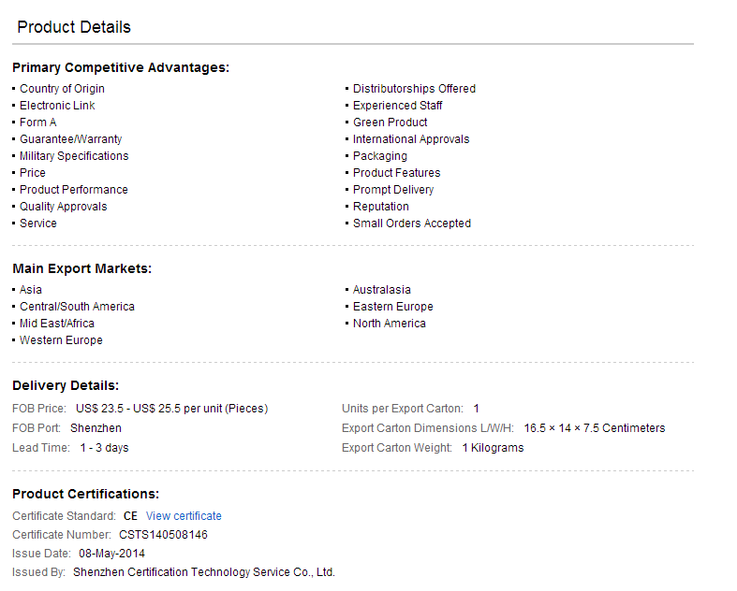This screenshot has height=591, width=737.
Task: Select the Eastern Europe market entry
Action: (393, 307)
